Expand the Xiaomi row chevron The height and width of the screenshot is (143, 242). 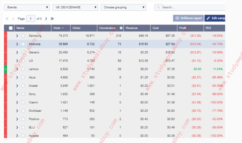17,102
